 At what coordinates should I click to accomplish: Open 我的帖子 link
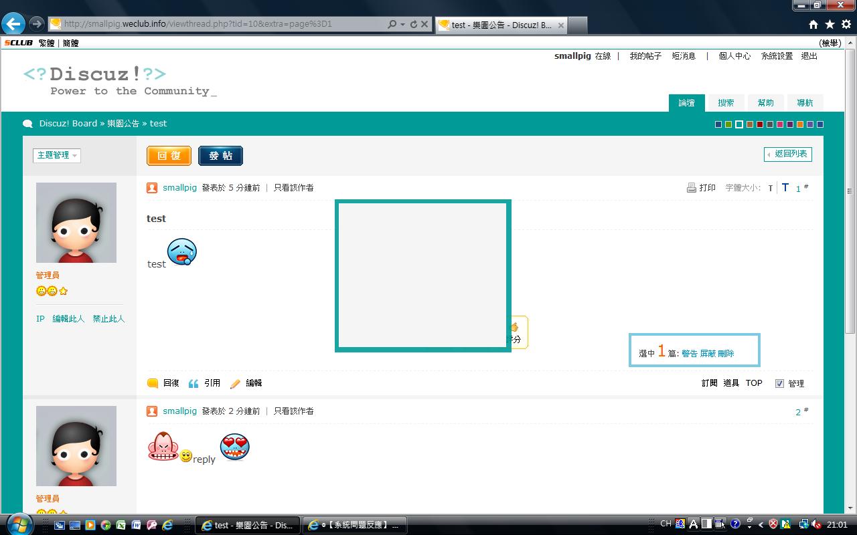[645, 56]
